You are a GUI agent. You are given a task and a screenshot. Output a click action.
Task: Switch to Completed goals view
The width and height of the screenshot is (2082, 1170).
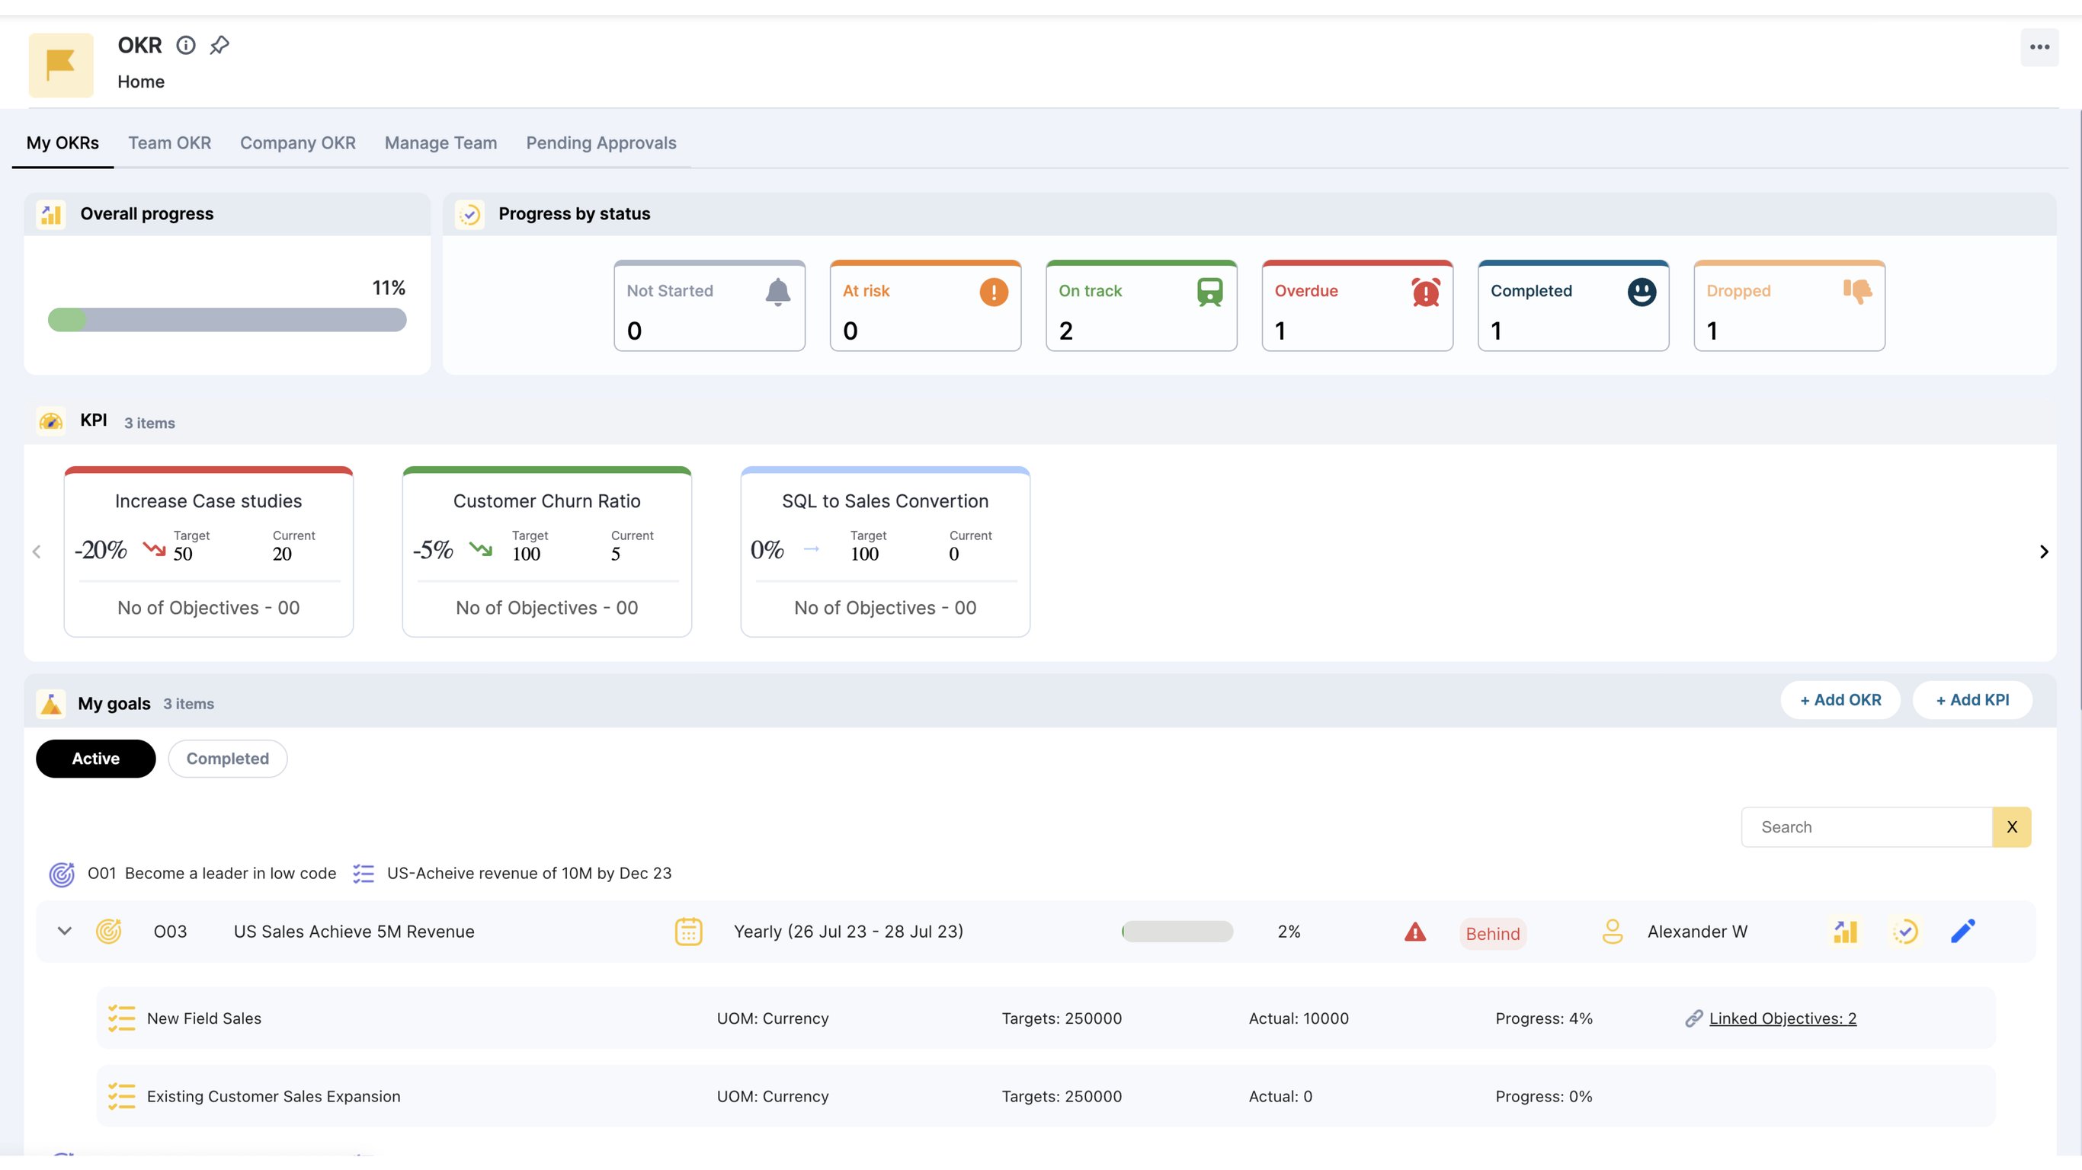(227, 758)
